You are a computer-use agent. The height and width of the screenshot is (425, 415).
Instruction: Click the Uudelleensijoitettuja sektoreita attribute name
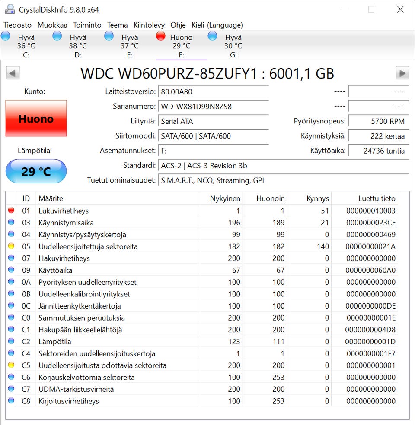[x=88, y=246]
